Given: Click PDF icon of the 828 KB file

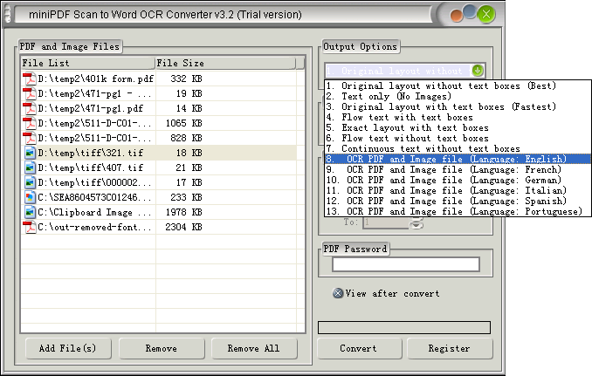Looking at the screenshot, I should pyautogui.click(x=30, y=138).
